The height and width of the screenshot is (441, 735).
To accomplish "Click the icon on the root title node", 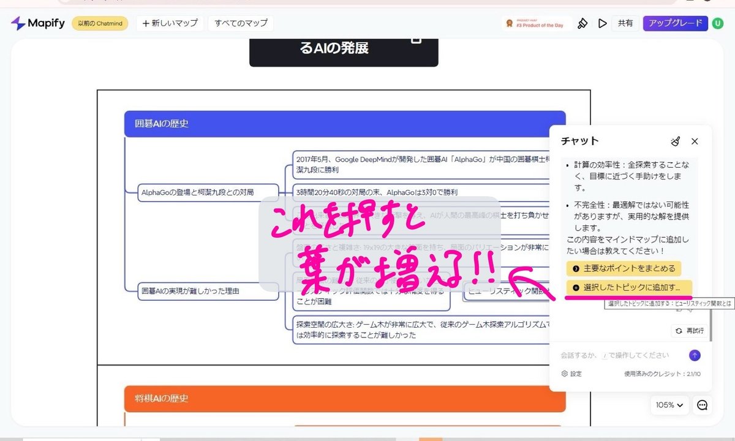I will tap(416, 40).
